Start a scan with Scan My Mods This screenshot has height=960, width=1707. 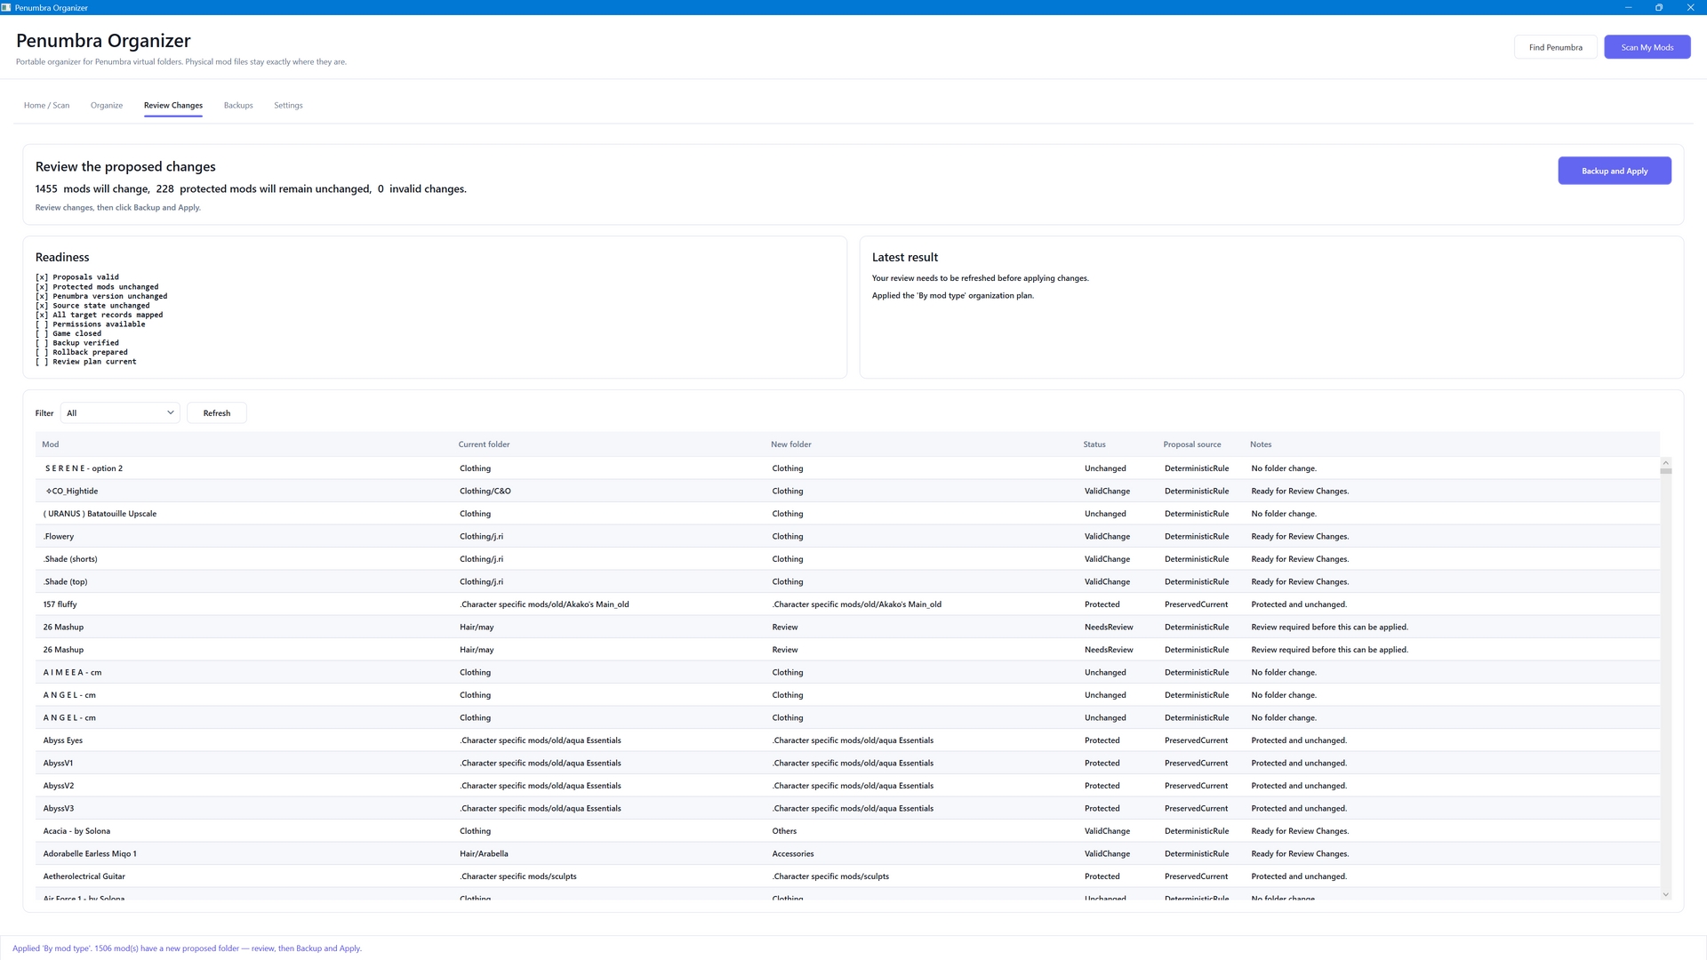tap(1647, 47)
